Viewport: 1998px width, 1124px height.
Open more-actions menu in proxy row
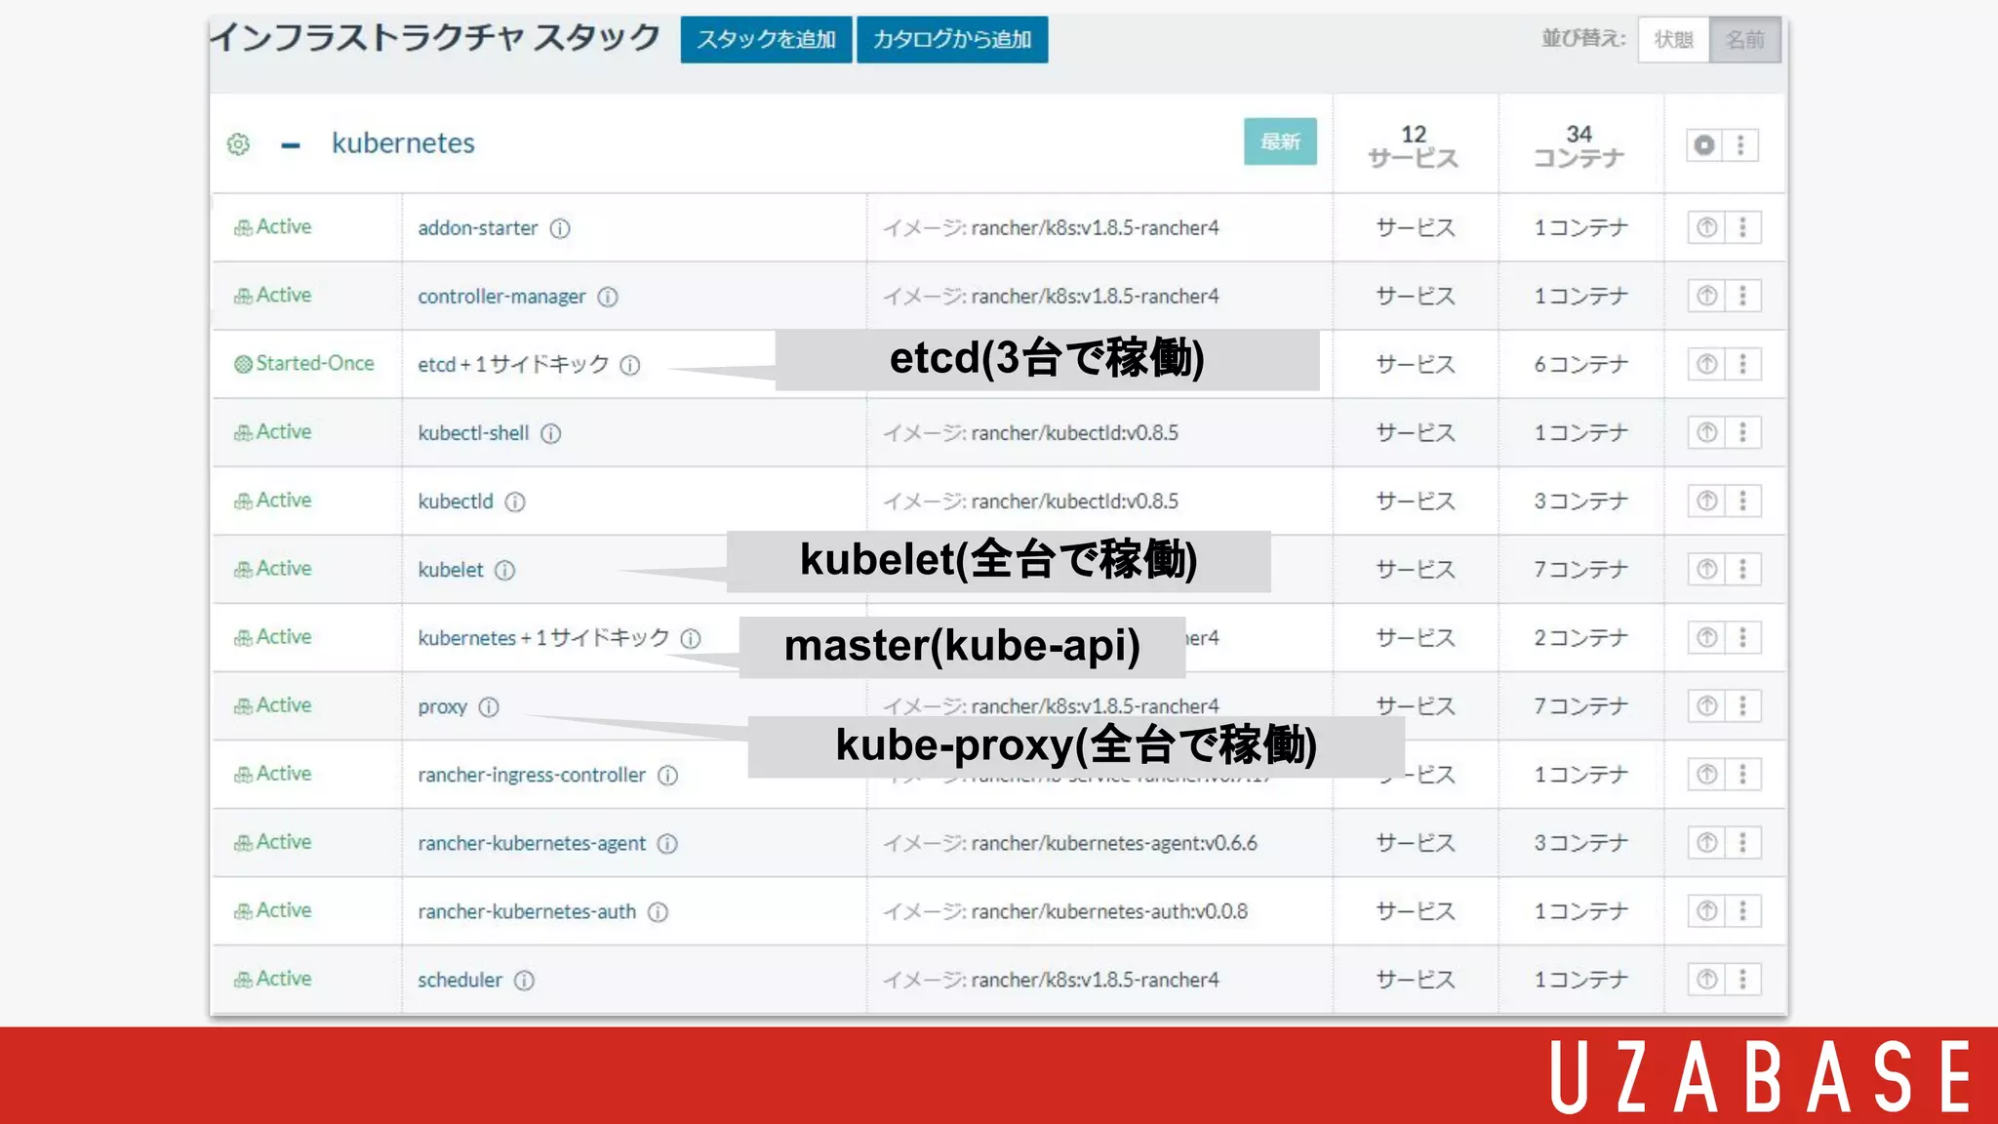click(x=1742, y=705)
